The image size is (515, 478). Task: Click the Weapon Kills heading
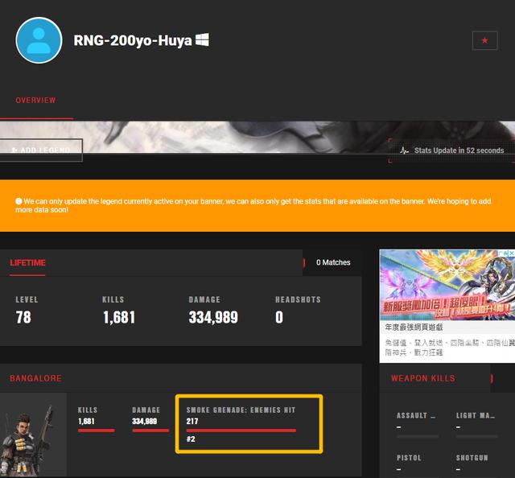coord(423,378)
